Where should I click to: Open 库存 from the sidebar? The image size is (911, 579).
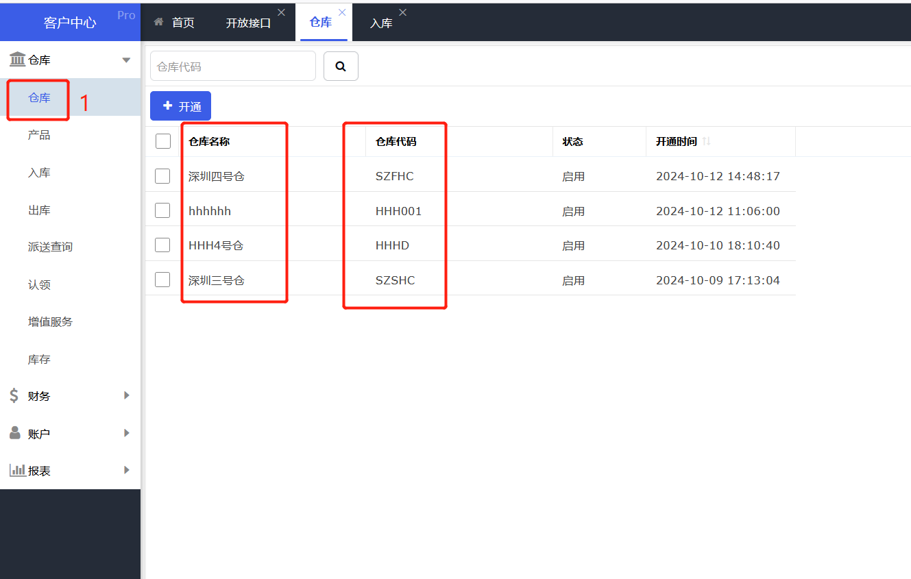tap(39, 360)
